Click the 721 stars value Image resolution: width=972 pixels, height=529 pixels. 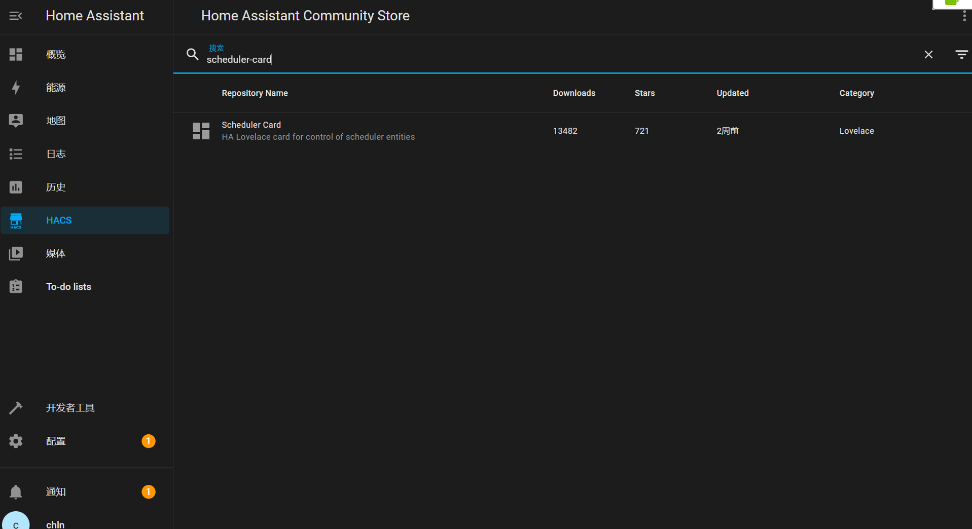pos(641,131)
